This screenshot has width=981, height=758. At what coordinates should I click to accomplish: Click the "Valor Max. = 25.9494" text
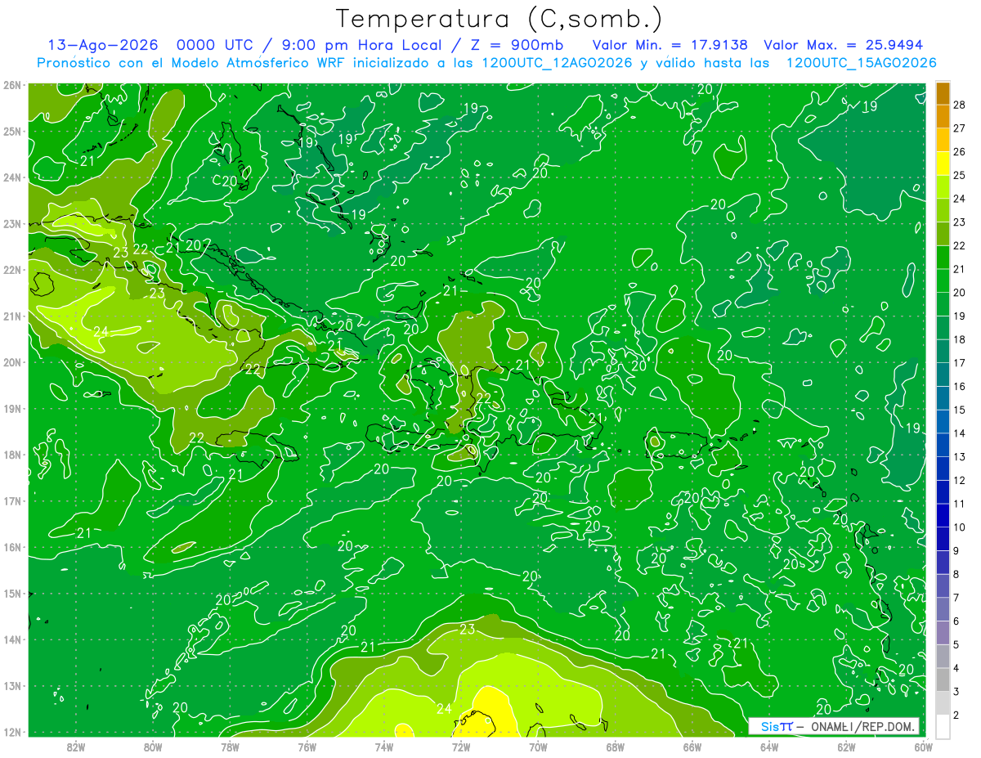click(843, 45)
